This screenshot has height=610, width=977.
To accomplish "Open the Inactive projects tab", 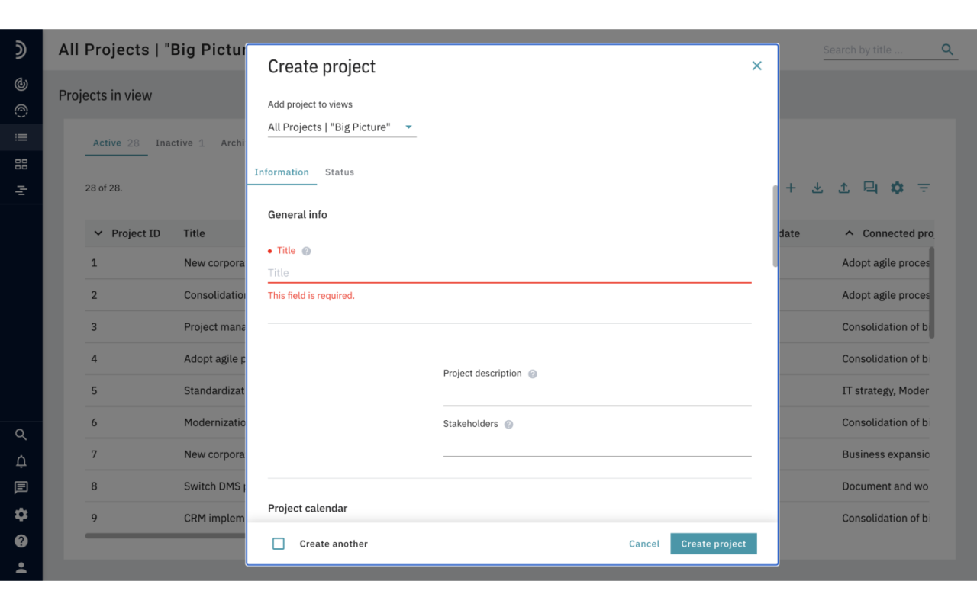I will tap(175, 143).
